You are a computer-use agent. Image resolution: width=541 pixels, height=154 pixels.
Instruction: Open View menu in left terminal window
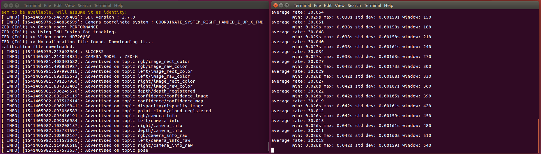(70, 6)
